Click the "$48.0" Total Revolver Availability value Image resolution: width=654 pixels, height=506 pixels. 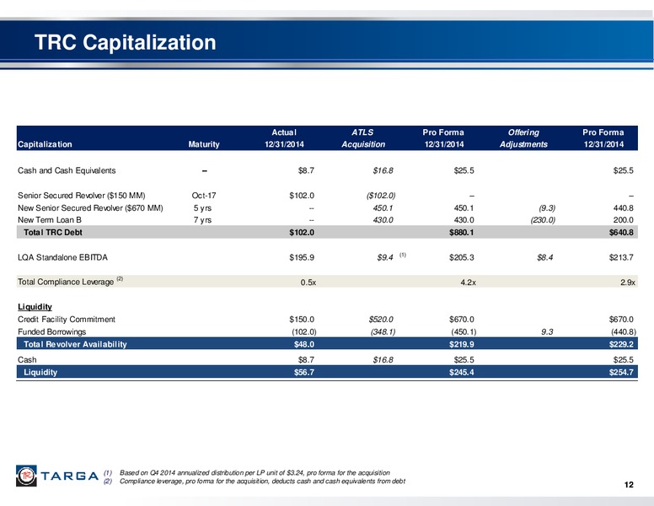(x=304, y=344)
